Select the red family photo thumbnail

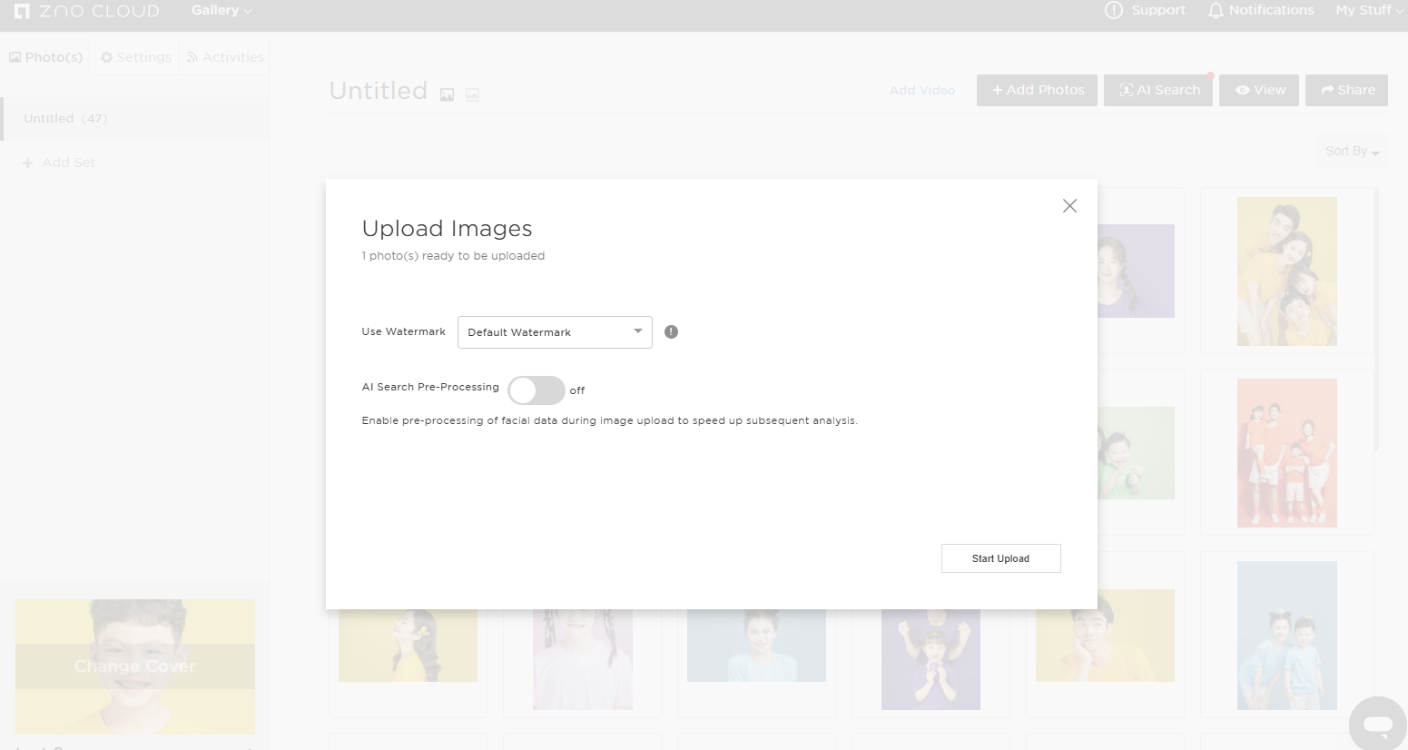1286,453
